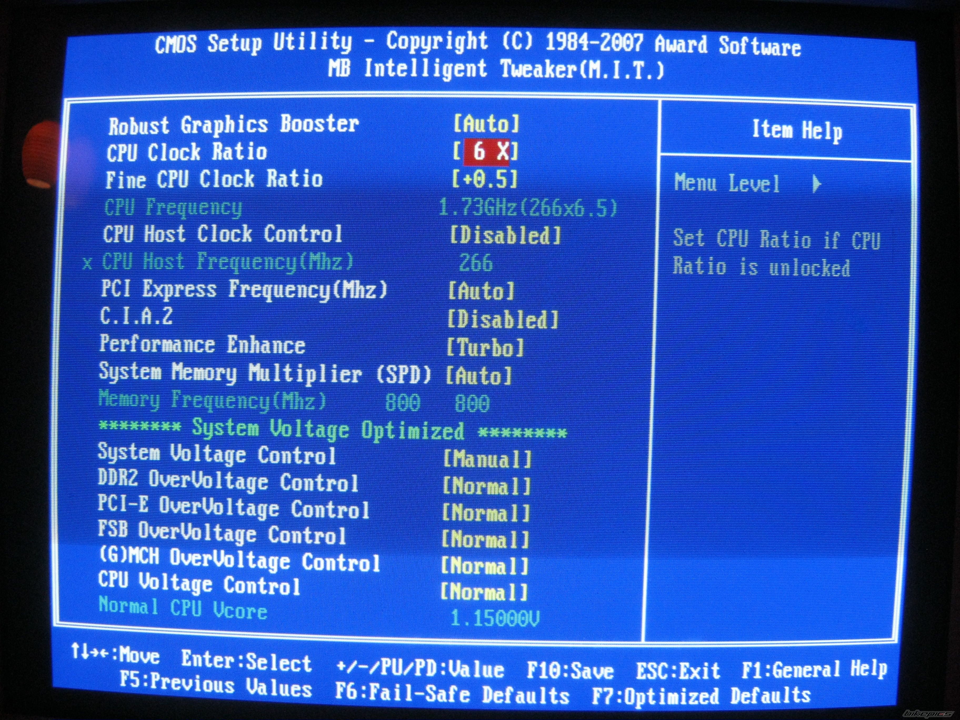Open FSB OverVoltage Control [Normal] value
The image size is (960, 720).
click(x=486, y=540)
